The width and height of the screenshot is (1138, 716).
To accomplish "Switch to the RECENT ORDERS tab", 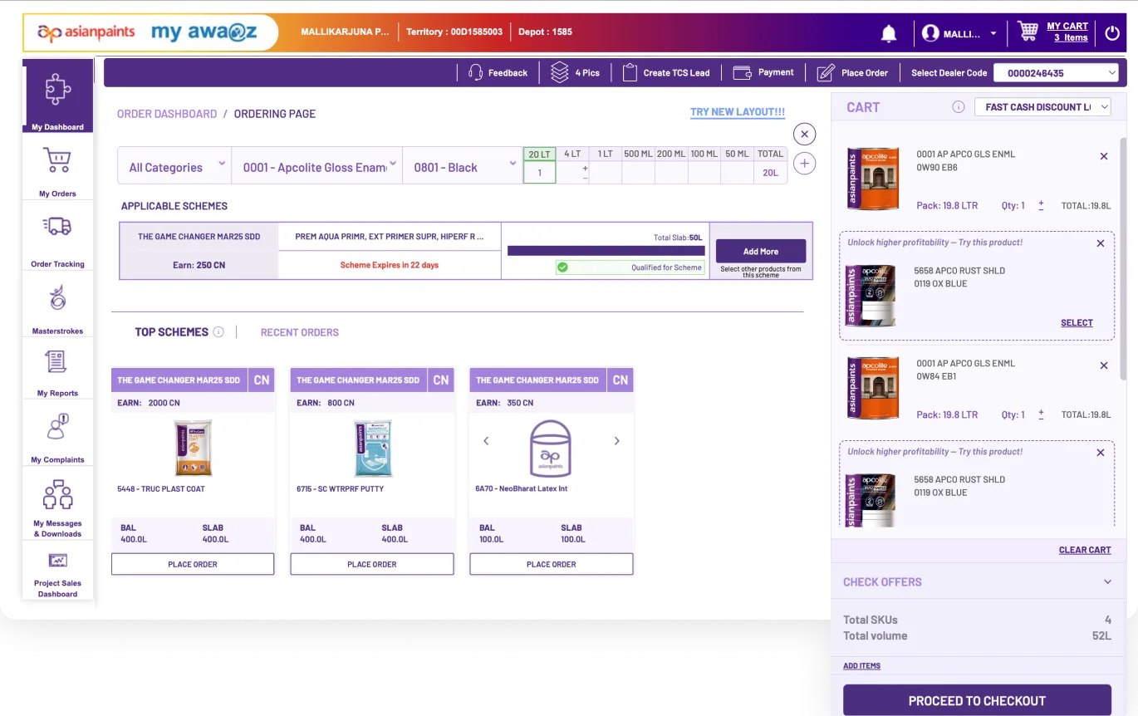I will 300,332.
